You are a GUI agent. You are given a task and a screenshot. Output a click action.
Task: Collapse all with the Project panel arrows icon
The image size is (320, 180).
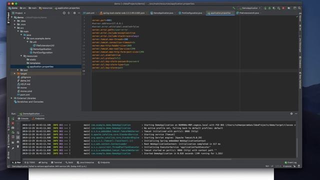[x=69, y=13]
